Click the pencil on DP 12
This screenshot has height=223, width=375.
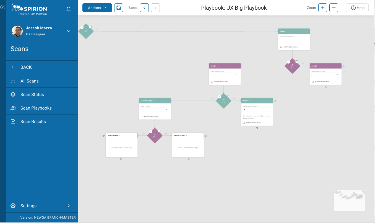223,100
